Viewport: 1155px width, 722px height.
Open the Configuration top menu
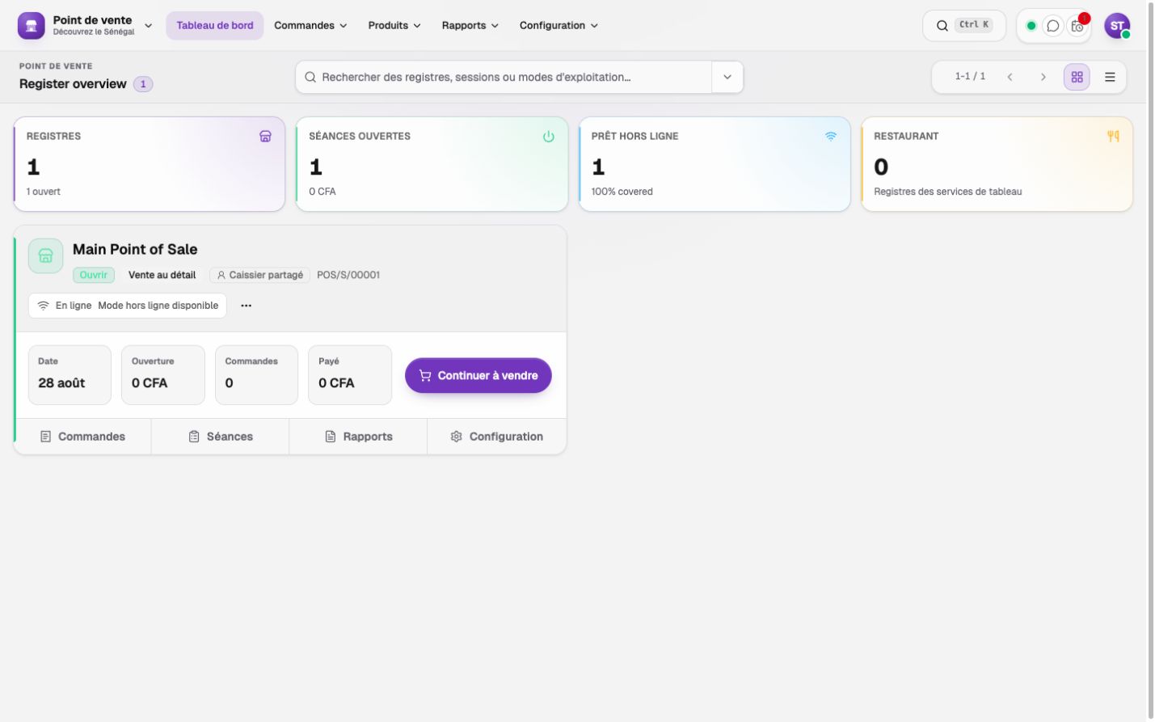point(559,25)
